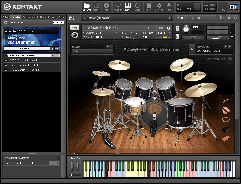Screen dimensions: 241x184
Task: Select the drumsticks percussion icon
Action: 226,101
